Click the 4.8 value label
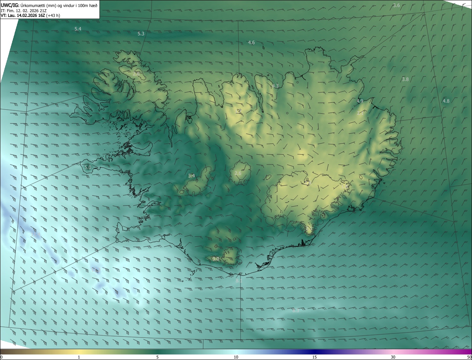Screen dimensions: 472x360 tap(446, 101)
